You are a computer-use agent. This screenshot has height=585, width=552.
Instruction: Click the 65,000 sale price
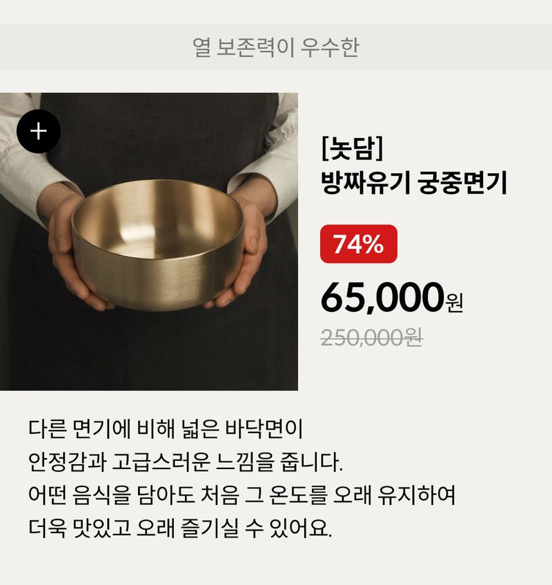click(381, 297)
